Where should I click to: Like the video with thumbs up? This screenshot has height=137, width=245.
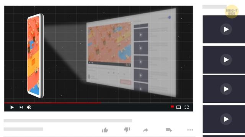[105, 130]
